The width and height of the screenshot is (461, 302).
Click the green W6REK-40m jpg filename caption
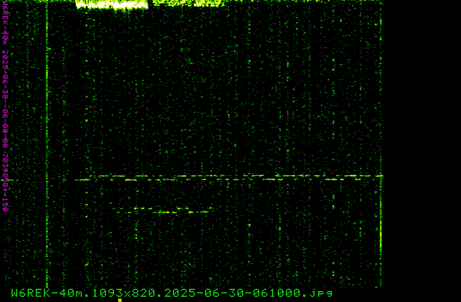tap(172, 293)
